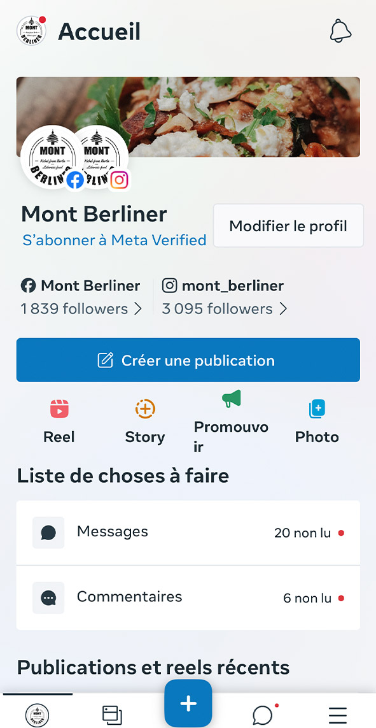The width and height of the screenshot is (376, 728).
Task: Open notifications via the bell icon
Action: click(340, 30)
